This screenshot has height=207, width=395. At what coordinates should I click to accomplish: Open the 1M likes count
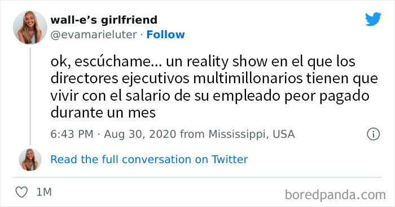44,192
